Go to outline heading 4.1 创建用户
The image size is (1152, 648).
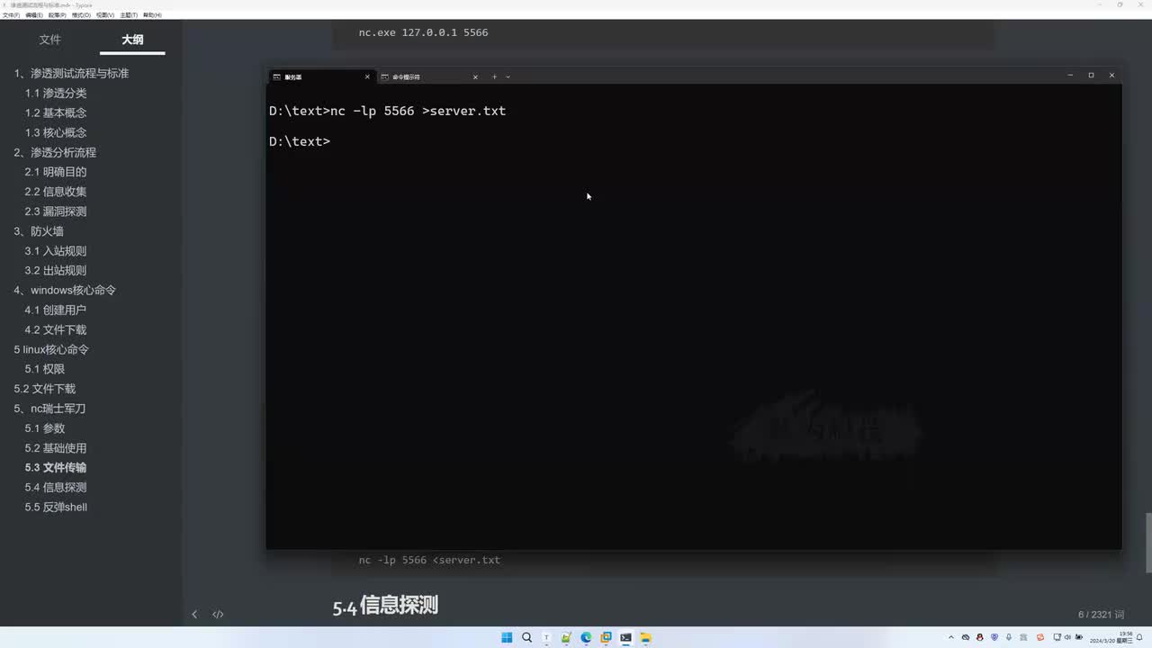coord(56,310)
